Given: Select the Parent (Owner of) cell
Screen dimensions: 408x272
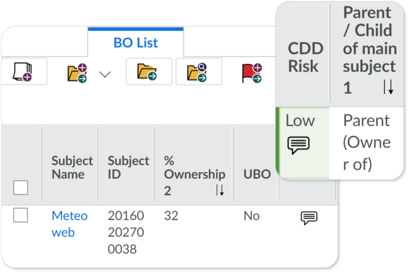Looking at the screenshot, I should point(367,142).
